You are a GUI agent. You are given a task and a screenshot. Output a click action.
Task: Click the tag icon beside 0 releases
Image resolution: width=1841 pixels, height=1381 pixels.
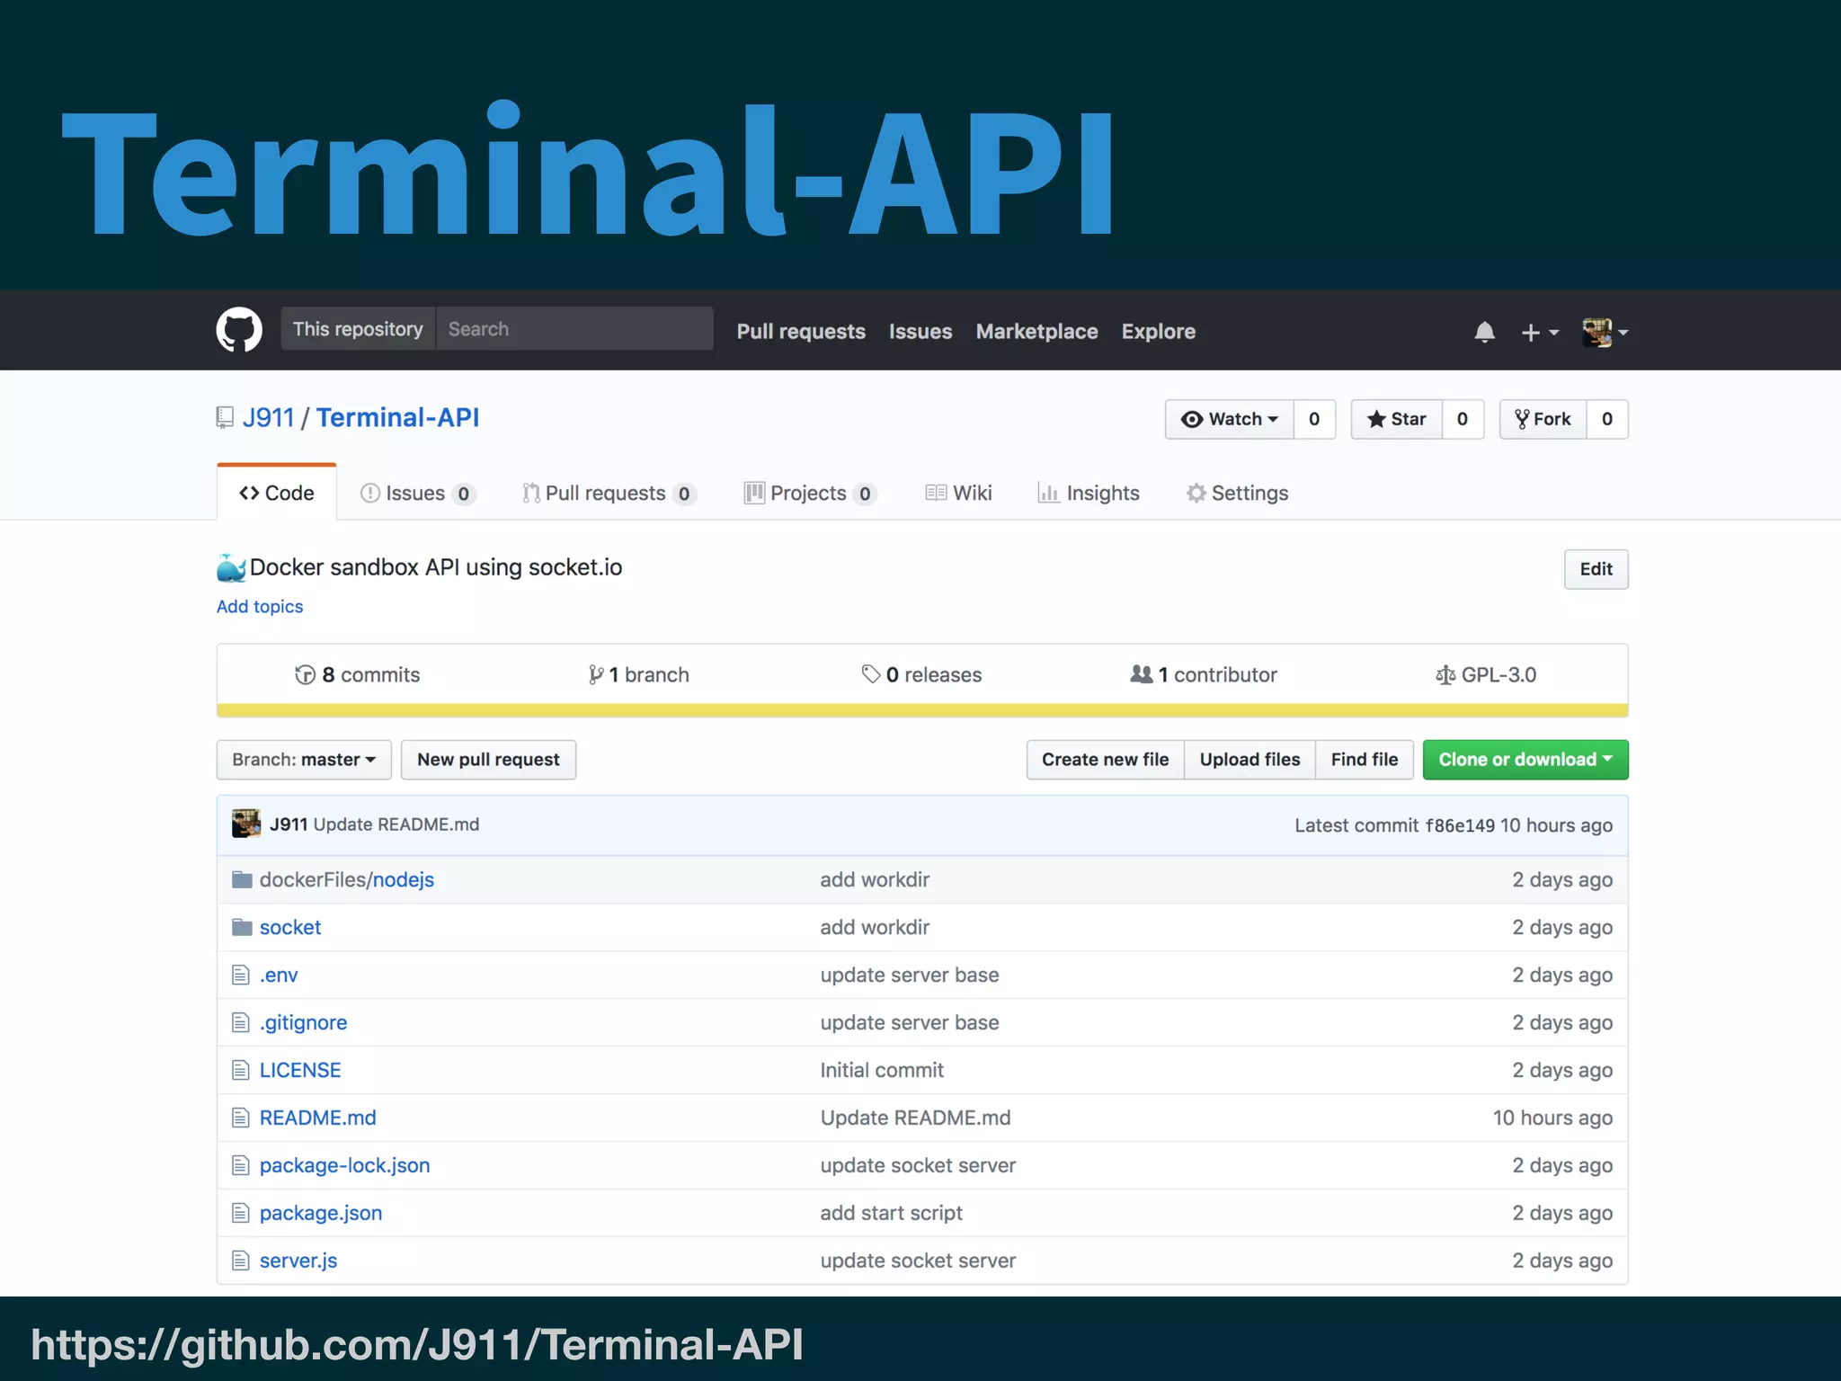tap(871, 674)
